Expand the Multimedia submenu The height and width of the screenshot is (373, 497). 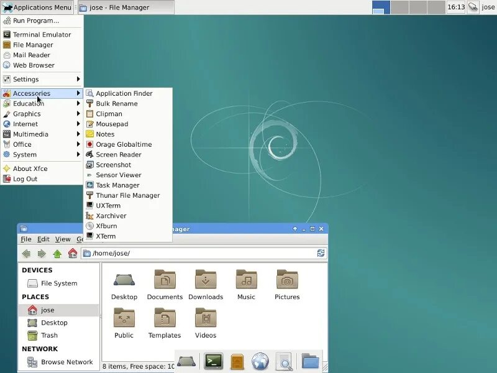pos(42,134)
